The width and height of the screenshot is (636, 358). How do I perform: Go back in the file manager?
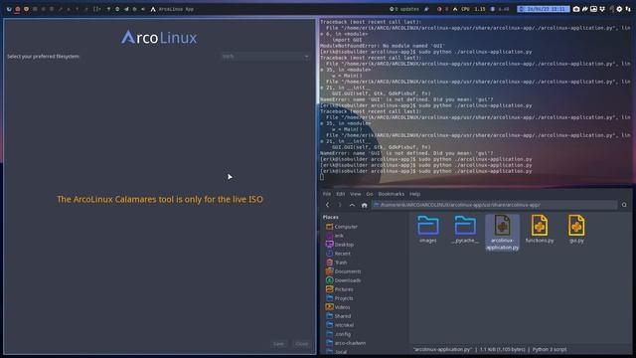click(x=327, y=205)
